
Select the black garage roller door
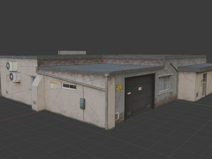139,97
